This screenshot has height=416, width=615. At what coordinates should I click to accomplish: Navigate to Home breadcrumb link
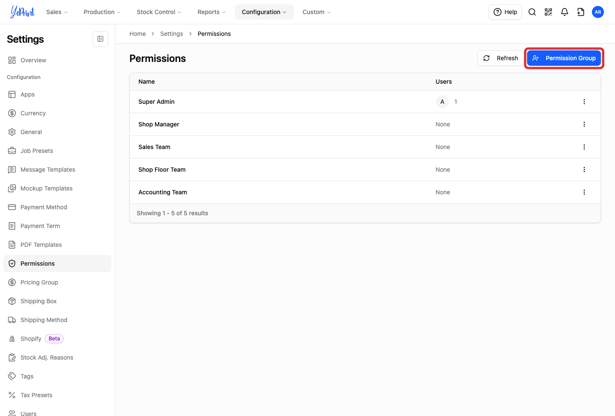(x=138, y=34)
